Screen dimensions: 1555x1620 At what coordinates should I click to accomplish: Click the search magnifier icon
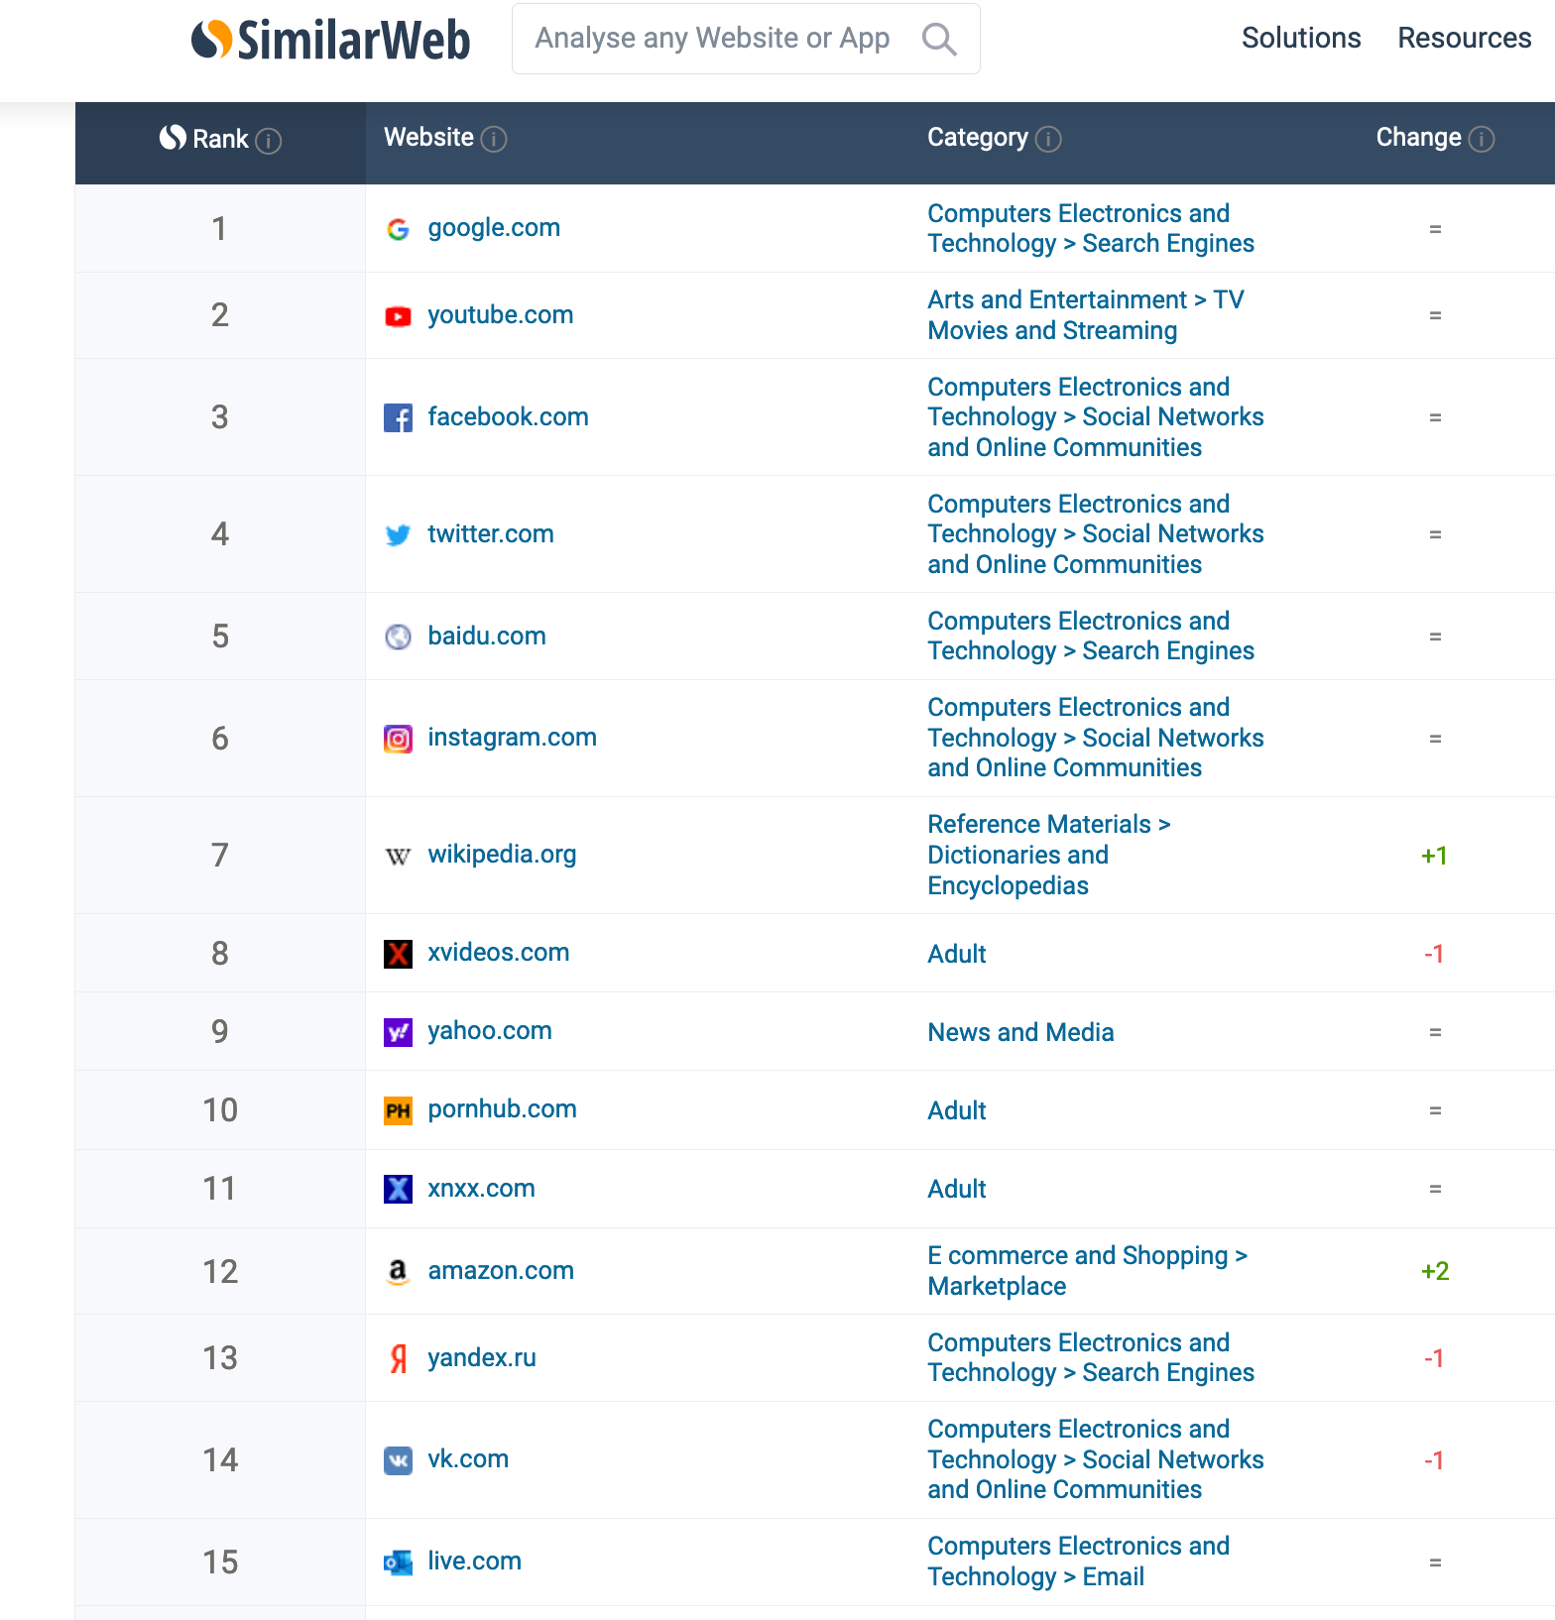(938, 40)
